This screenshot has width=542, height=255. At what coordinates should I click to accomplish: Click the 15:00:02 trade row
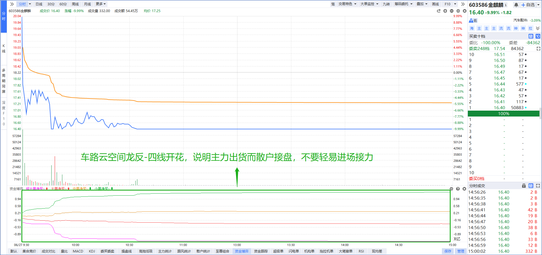coord(503,251)
